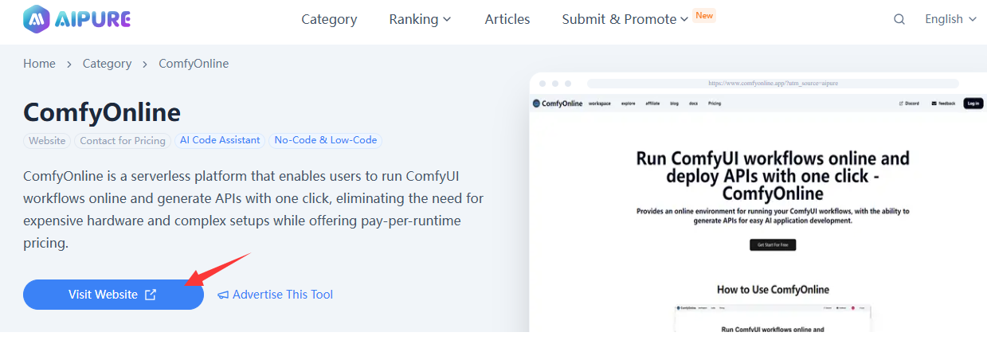Click the megaphone icon beside Advertise This Tool

pyautogui.click(x=223, y=295)
